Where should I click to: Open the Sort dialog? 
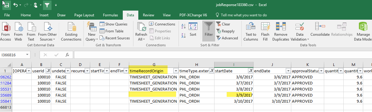tap(193, 30)
